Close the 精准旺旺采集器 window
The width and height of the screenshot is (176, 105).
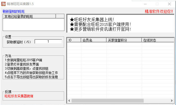click(x=169, y=4)
